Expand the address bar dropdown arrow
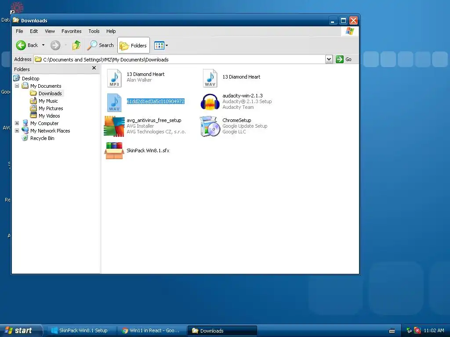This screenshot has height=337, width=450. click(329, 59)
